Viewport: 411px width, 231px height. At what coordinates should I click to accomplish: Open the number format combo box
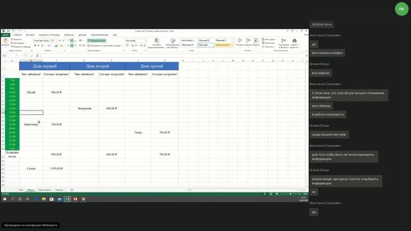click(x=136, y=40)
